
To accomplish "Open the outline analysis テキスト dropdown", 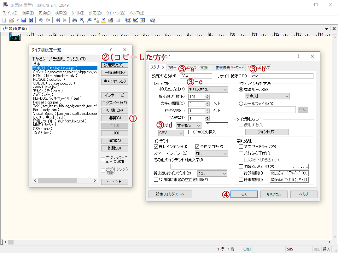I will coord(267,96).
